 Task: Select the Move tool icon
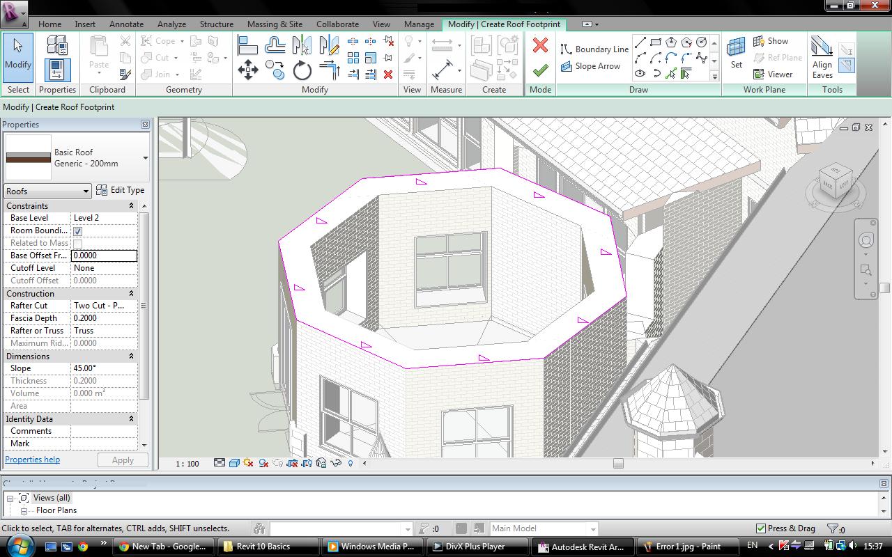point(248,70)
